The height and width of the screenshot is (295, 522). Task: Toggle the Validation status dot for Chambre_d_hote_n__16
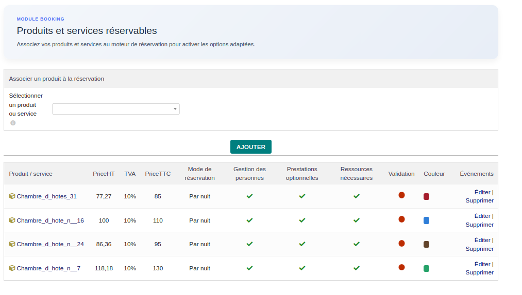point(401,219)
